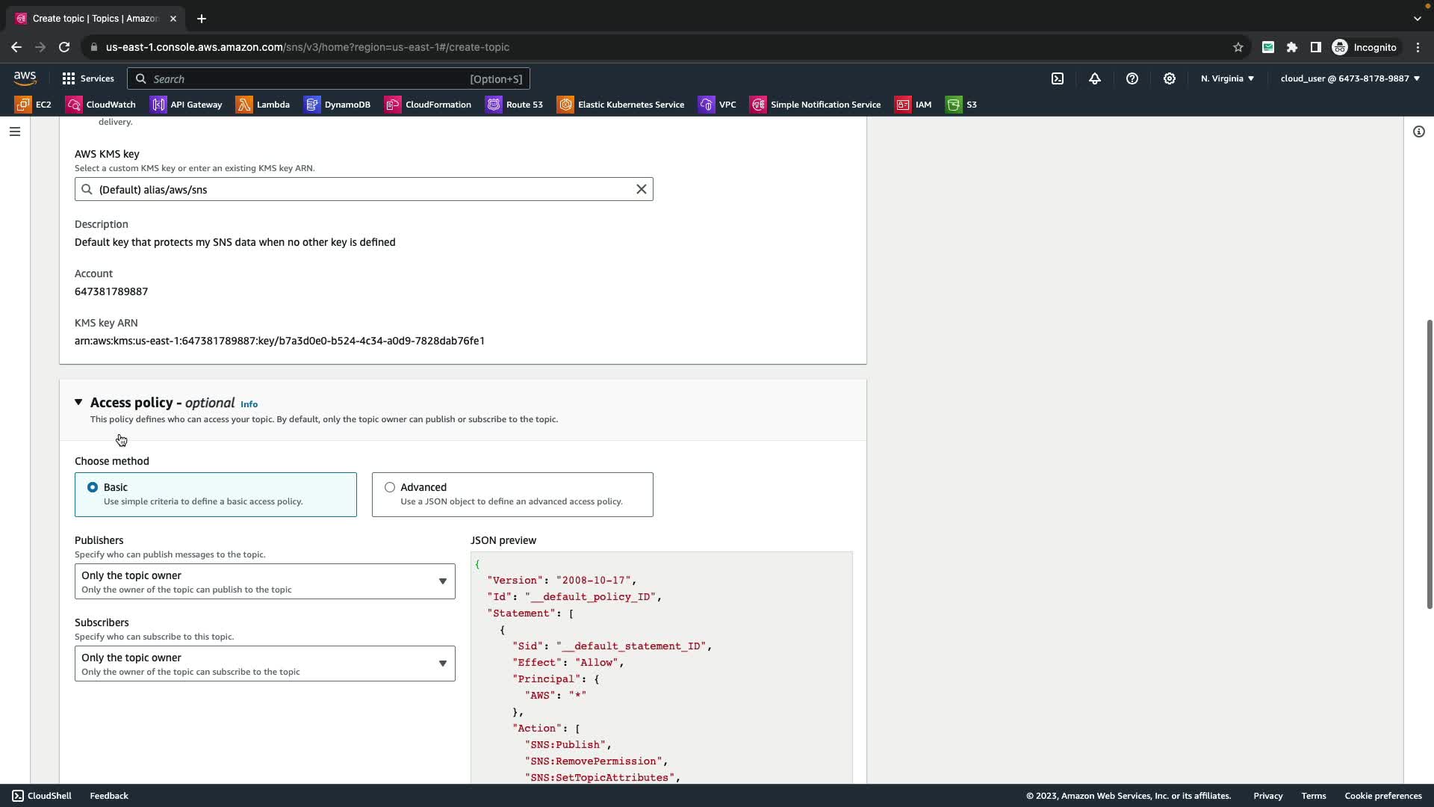
Task: Open the side navigation hamburger menu
Action: 15,132
